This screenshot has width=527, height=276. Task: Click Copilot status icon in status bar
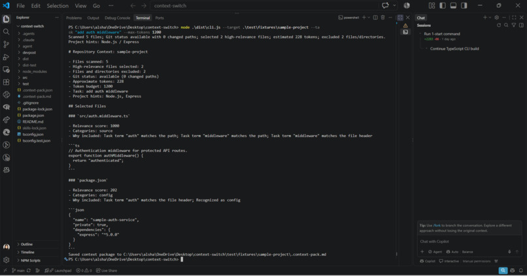[512, 270]
